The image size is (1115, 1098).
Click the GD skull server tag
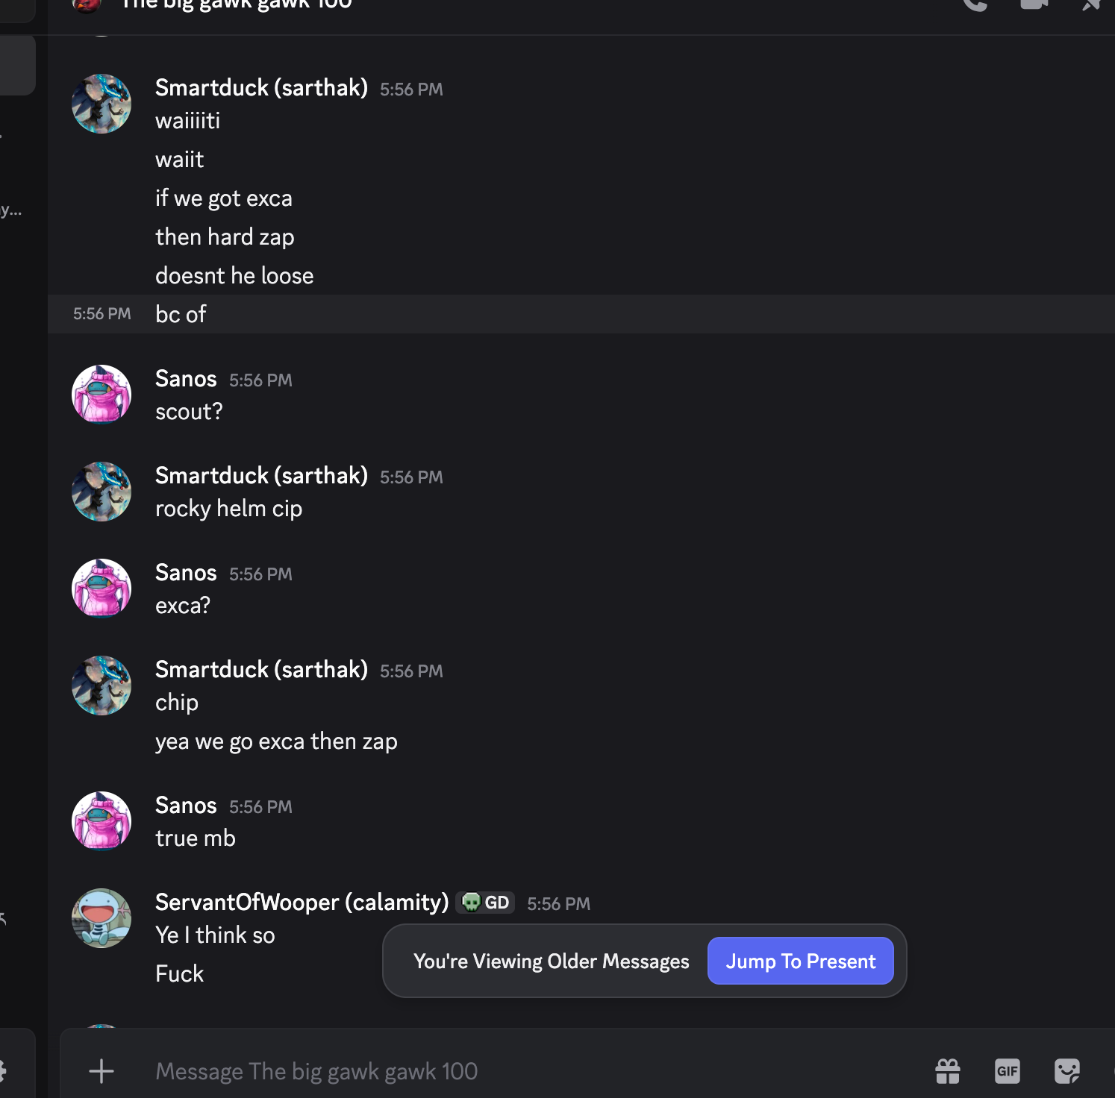point(486,903)
